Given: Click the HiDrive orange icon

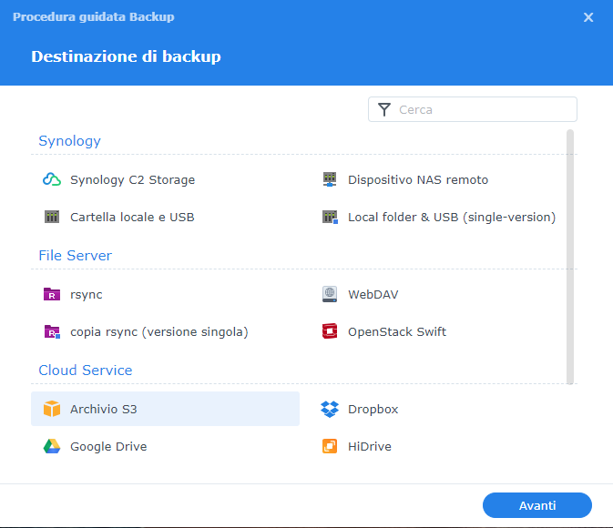Looking at the screenshot, I should click(330, 446).
